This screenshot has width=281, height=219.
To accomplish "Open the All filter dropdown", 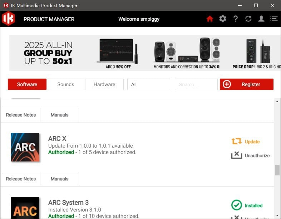I will 148,84.
